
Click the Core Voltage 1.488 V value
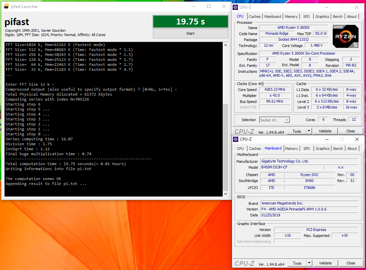[316, 46]
